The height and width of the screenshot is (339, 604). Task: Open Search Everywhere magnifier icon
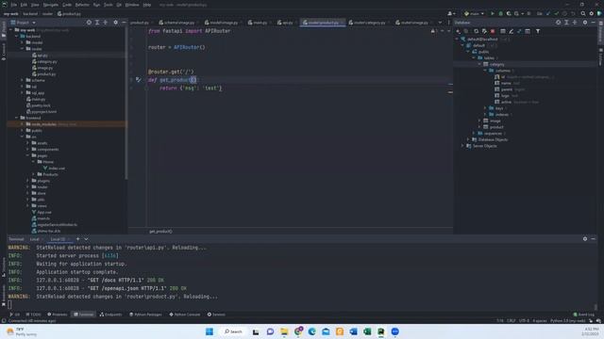(x=583, y=13)
